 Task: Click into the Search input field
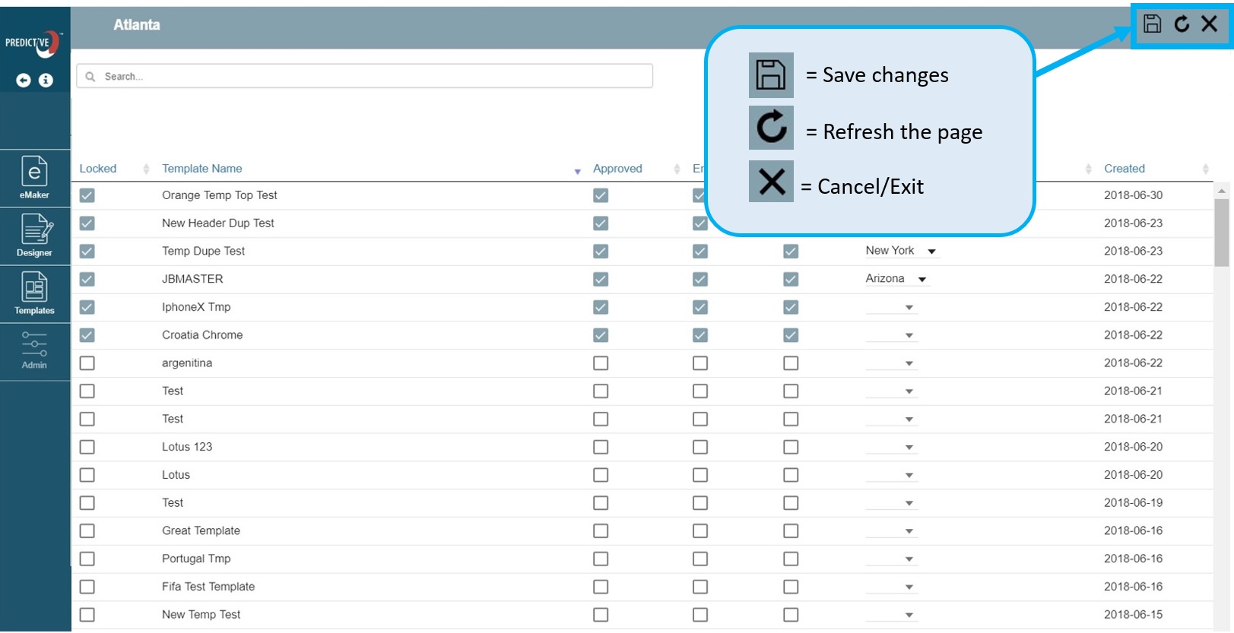coord(365,76)
